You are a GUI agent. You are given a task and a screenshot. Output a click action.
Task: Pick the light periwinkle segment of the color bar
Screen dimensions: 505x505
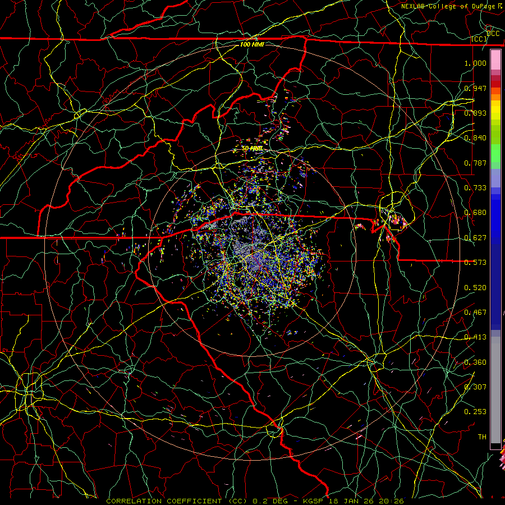(495, 178)
